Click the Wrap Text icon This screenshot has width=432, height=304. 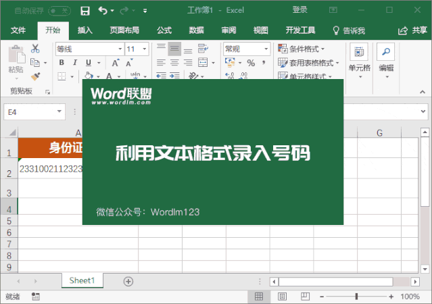203,49
